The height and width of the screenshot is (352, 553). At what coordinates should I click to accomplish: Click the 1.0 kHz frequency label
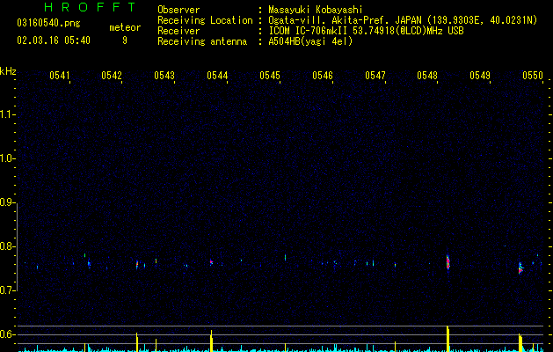[6, 158]
